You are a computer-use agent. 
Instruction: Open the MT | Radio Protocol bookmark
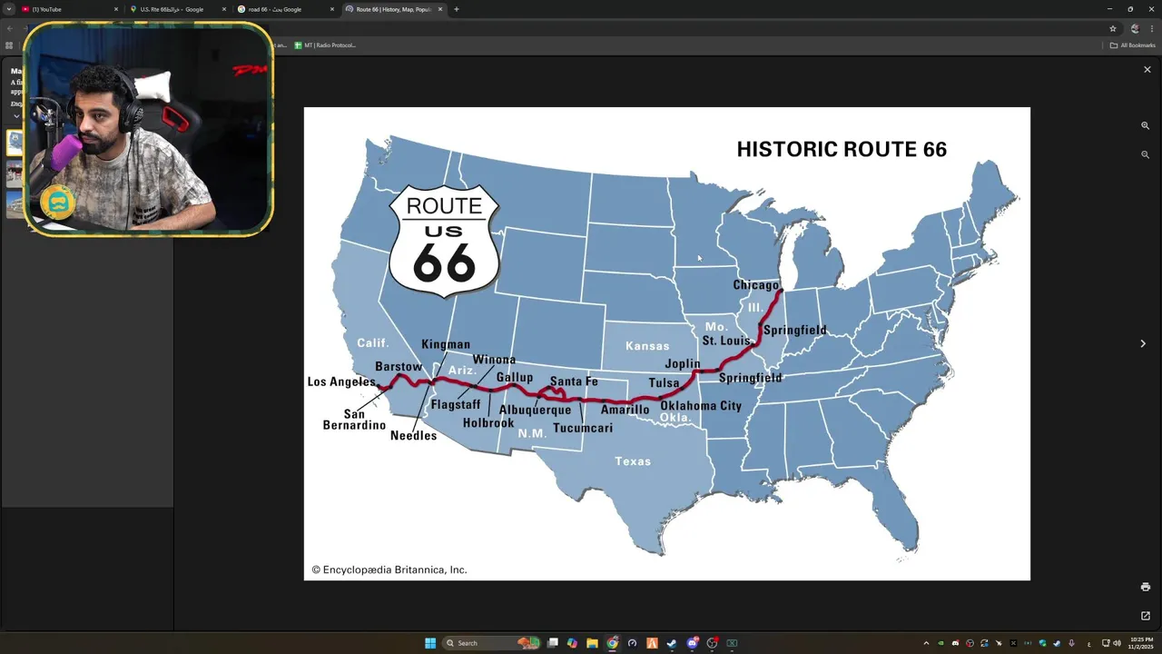325,45
